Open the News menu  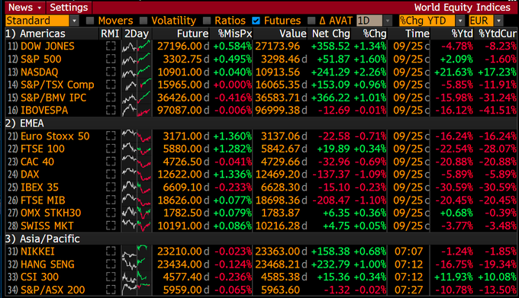pos(25,8)
